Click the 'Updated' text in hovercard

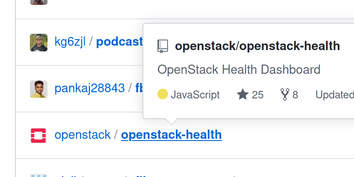click(335, 95)
